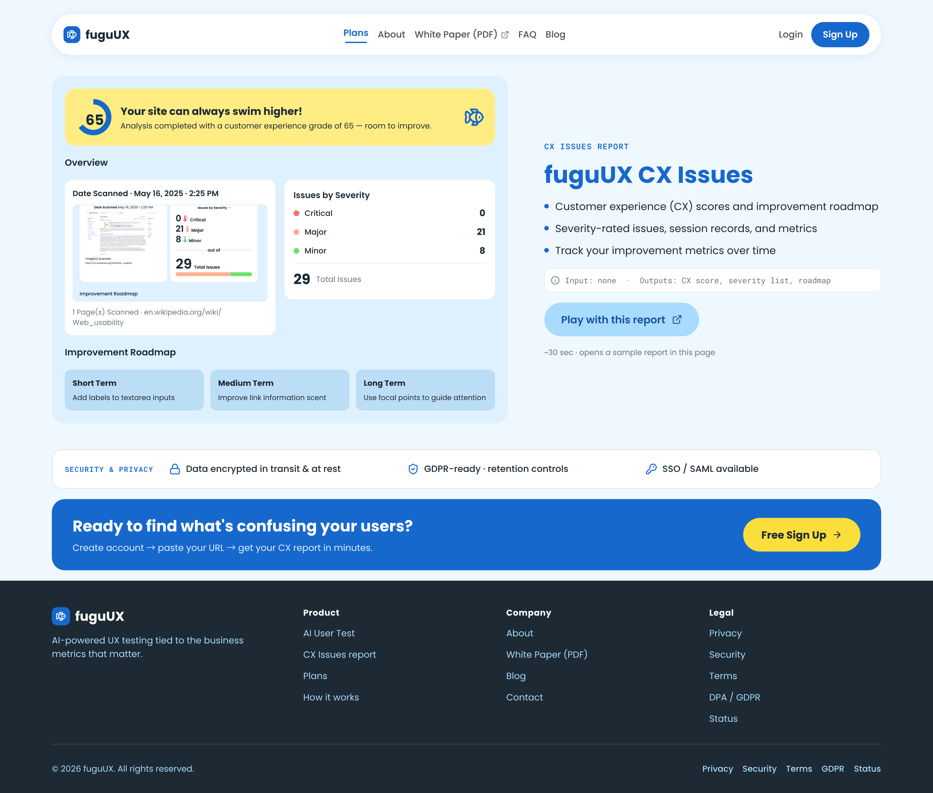Open Blog link in footer Company column
Screen dimensions: 933x793
point(516,676)
